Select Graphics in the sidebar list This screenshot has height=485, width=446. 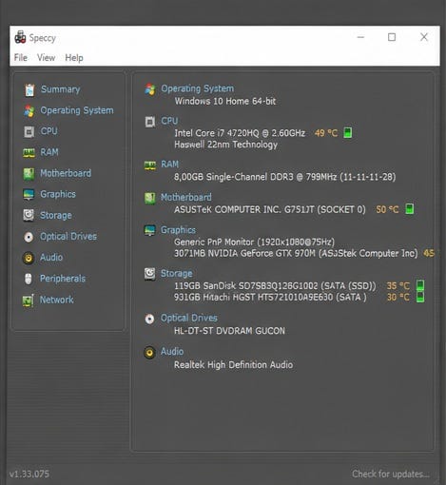58,194
